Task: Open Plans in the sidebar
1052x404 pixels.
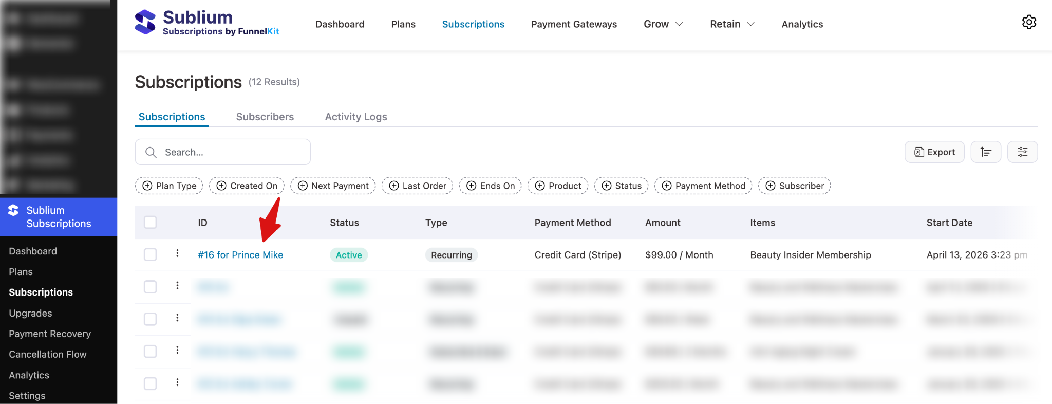Action: tap(21, 271)
